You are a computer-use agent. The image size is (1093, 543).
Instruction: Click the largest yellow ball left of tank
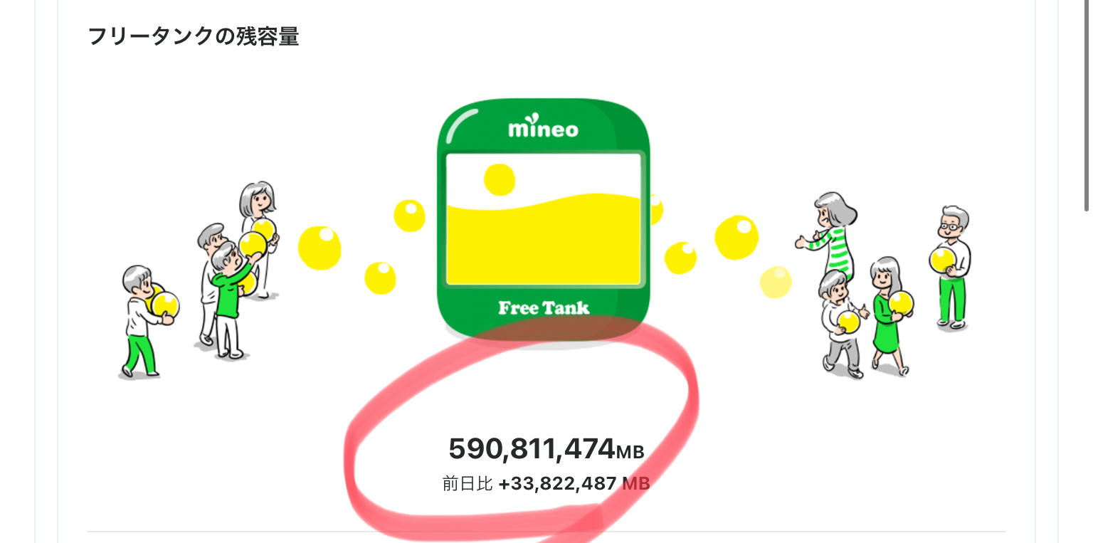320,248
